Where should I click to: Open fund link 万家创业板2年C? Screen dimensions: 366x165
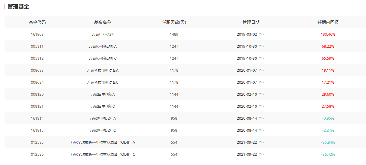coord(103,130)
